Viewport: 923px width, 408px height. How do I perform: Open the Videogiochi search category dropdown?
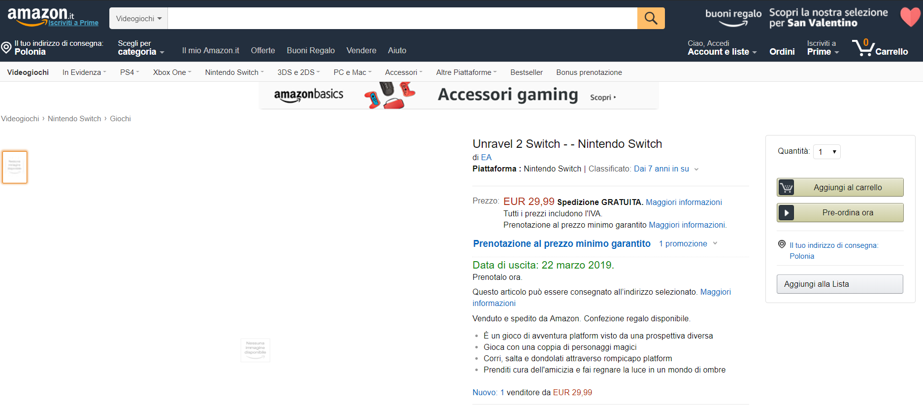pyautogui.click(x=138, y=19)
